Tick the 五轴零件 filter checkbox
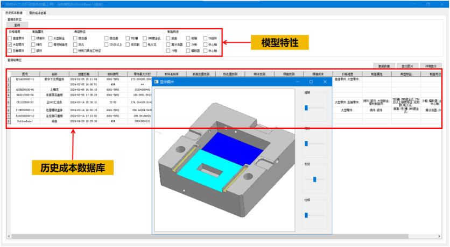450x247 pixels. (9, 50)
